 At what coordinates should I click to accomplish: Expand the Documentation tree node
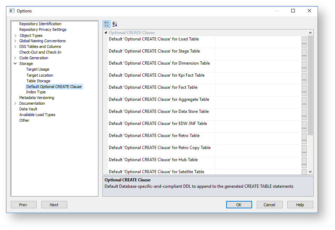[15, 104]
